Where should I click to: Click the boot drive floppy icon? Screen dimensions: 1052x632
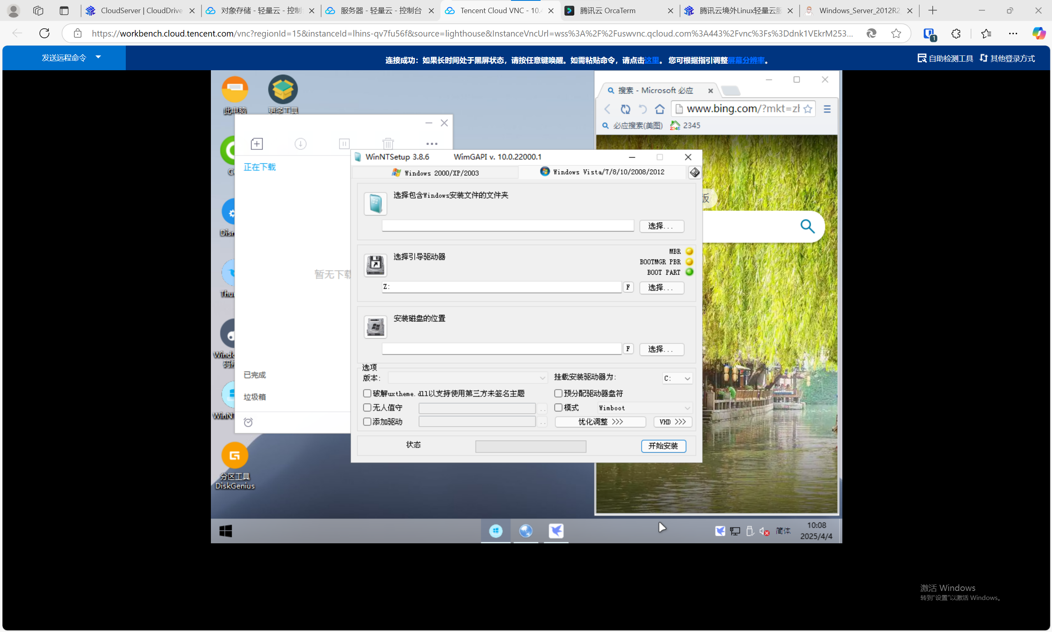click(x=375, y=265)
